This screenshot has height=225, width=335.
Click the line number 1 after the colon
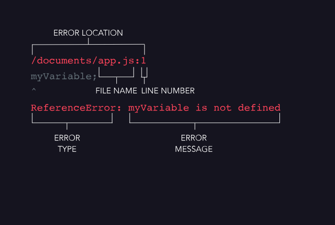[144, 61]
